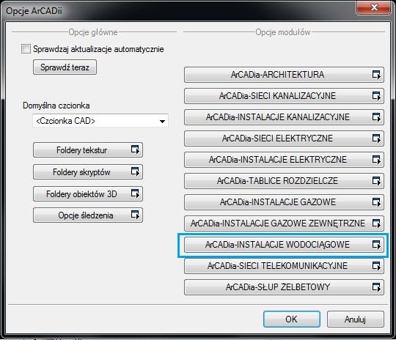This screenshot has width=396, height=340.
Task: Open ArCADia-INSTALACJE GAZOWE options via popup icon
Action: coord(376,202)
